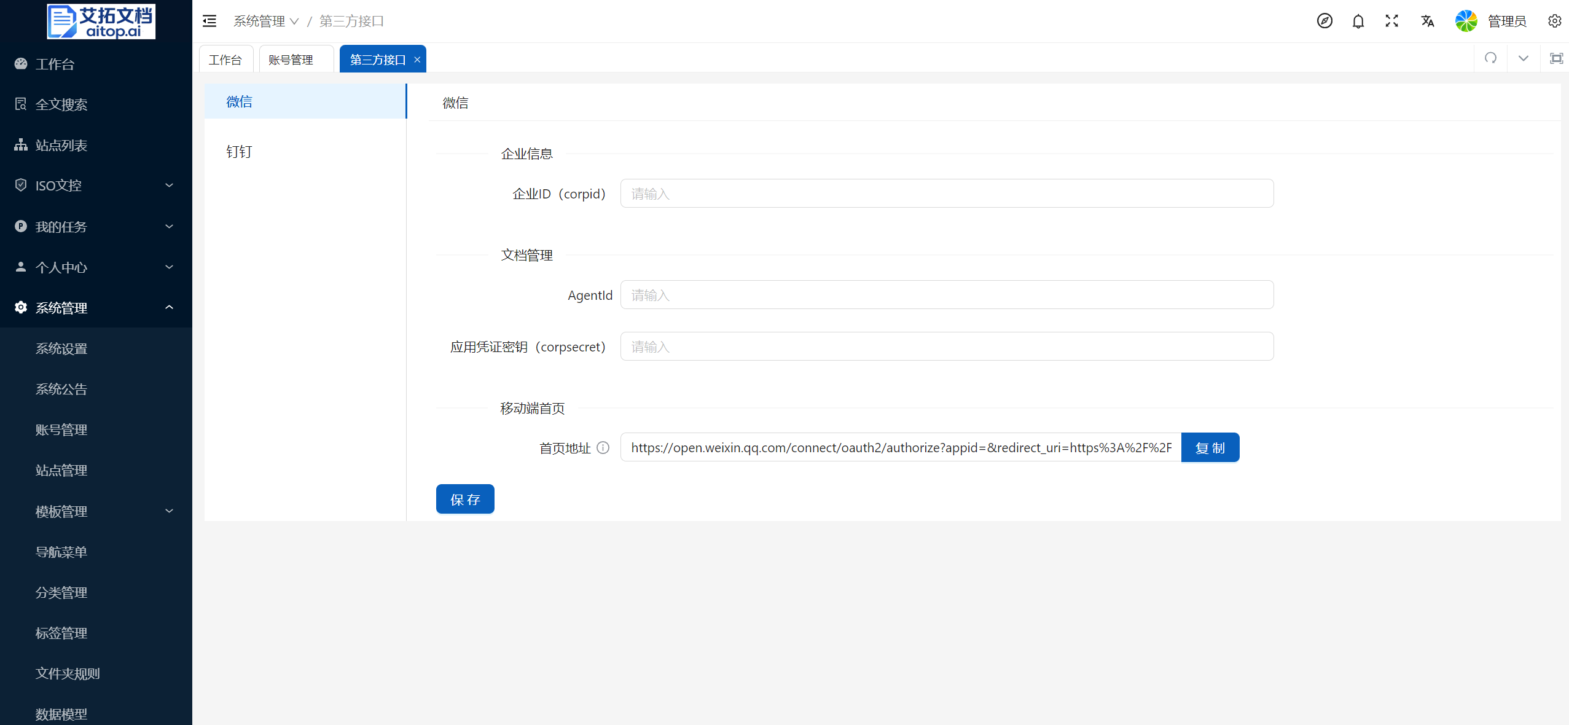Image resolution: width=1569 pixels, height=725 pixels.
Task: Click info icon beside 首页地址
Action: click(603, 448)
